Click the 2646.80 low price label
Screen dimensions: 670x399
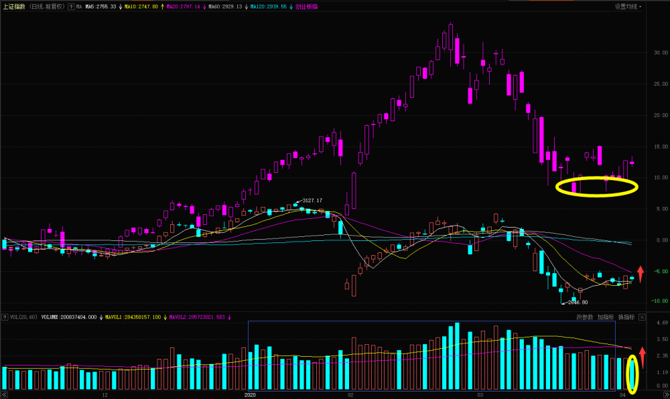[x=578, y=302]
